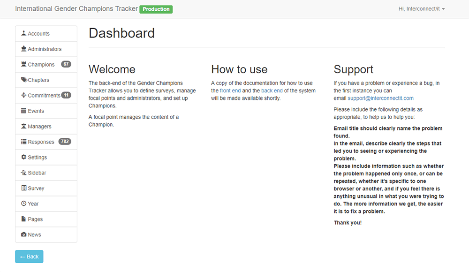Click the calendar icon beside Events
This screenshot has height=272, width=469.
(x=23, y=111)
